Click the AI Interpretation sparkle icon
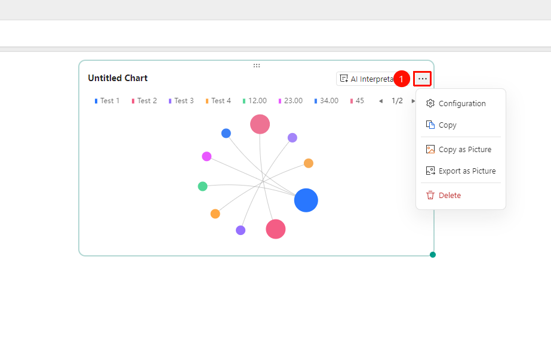The height and width of the screenshot is (337, 551). pos(344,79)
